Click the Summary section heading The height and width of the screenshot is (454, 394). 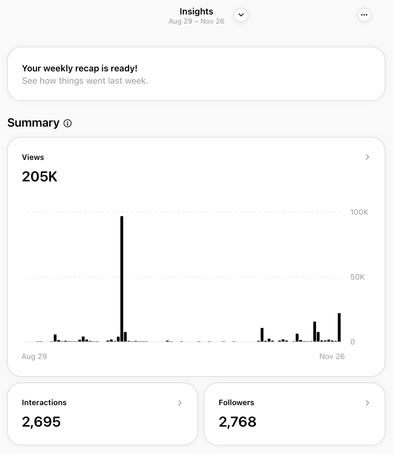click(33, 123)
